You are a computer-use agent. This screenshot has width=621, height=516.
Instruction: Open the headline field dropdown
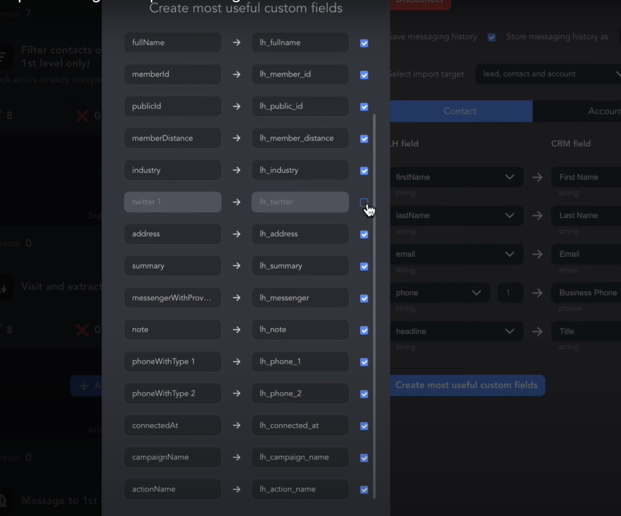[509, 331]
